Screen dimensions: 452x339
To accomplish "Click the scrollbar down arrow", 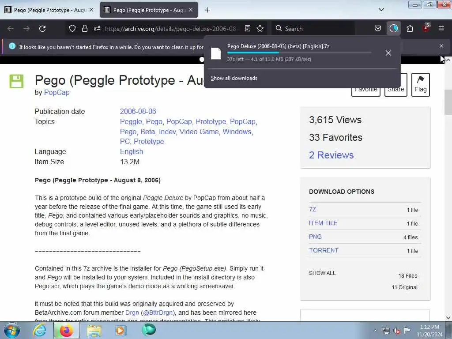I will point(448,318).
